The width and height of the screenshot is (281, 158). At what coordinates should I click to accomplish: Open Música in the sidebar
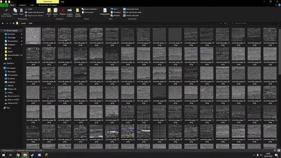point(9,86)
